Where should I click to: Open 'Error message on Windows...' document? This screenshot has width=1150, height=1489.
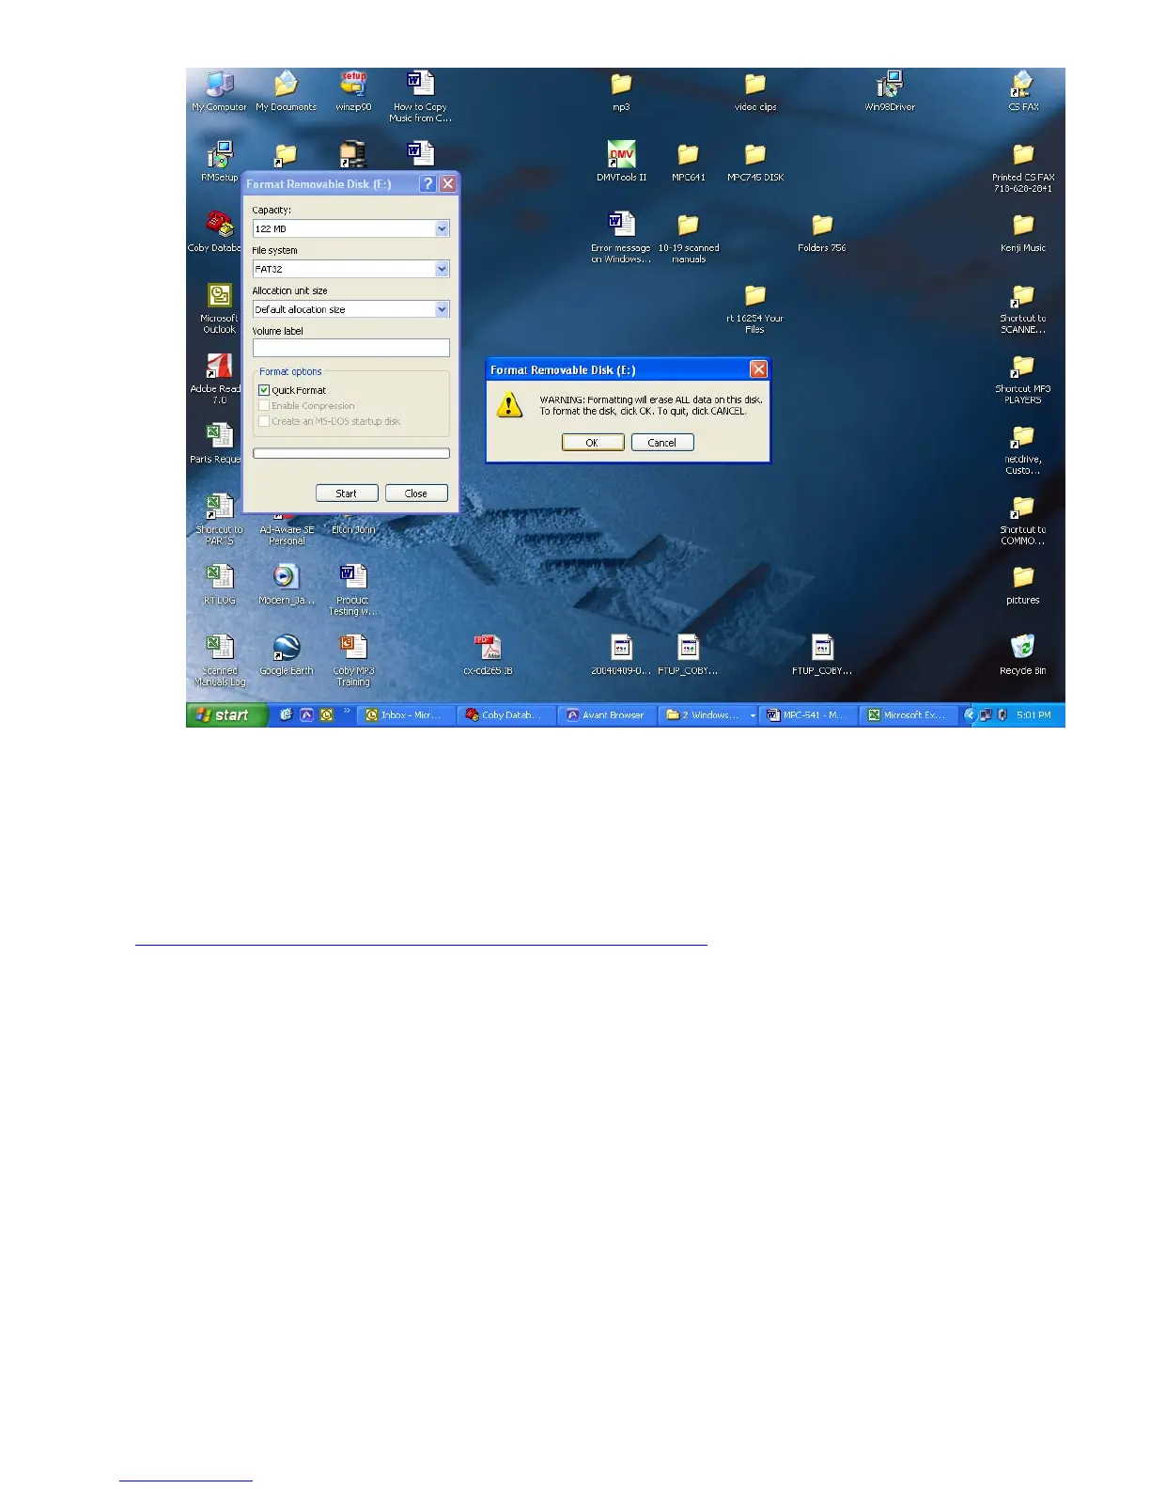tap(621, 238)
